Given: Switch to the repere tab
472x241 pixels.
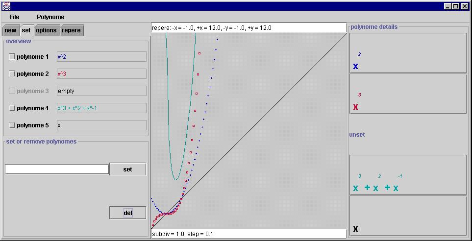Looking at the screenshot, I should coord(71,30).
